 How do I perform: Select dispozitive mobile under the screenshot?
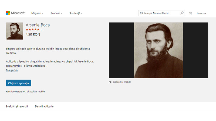122,82
